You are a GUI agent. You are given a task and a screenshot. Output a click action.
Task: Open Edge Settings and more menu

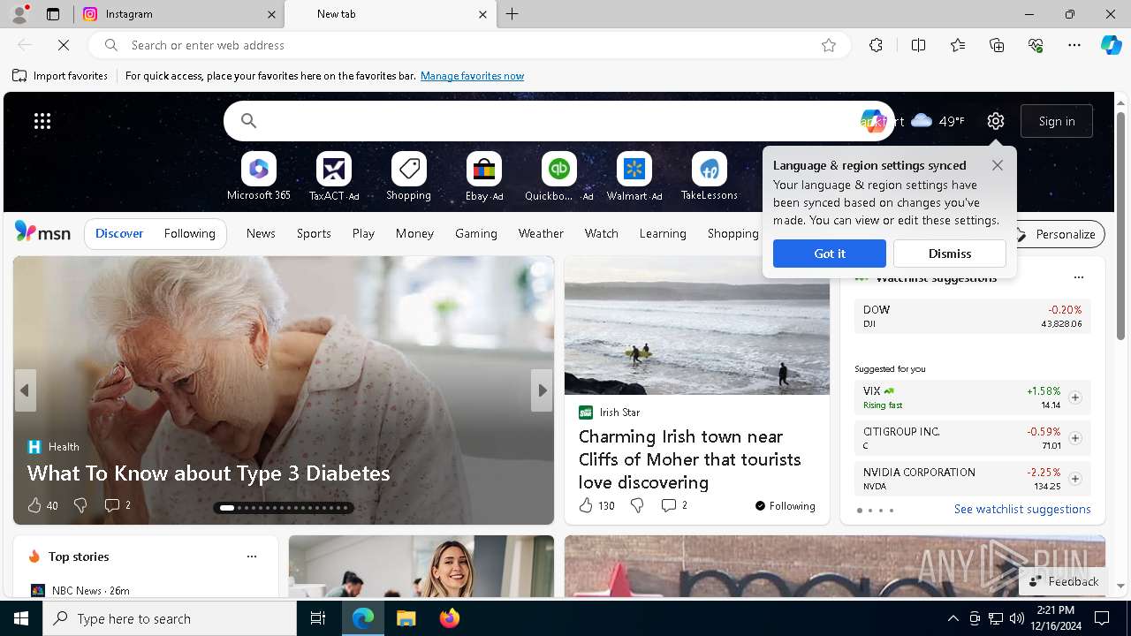coord(1074,45)
